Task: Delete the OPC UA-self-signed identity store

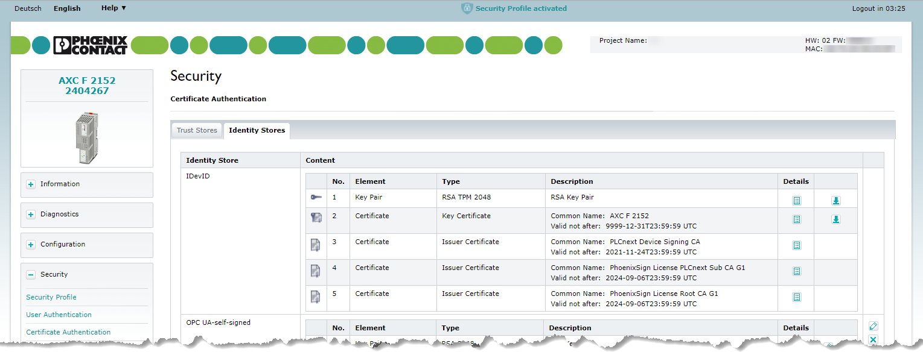Action: 873,340
